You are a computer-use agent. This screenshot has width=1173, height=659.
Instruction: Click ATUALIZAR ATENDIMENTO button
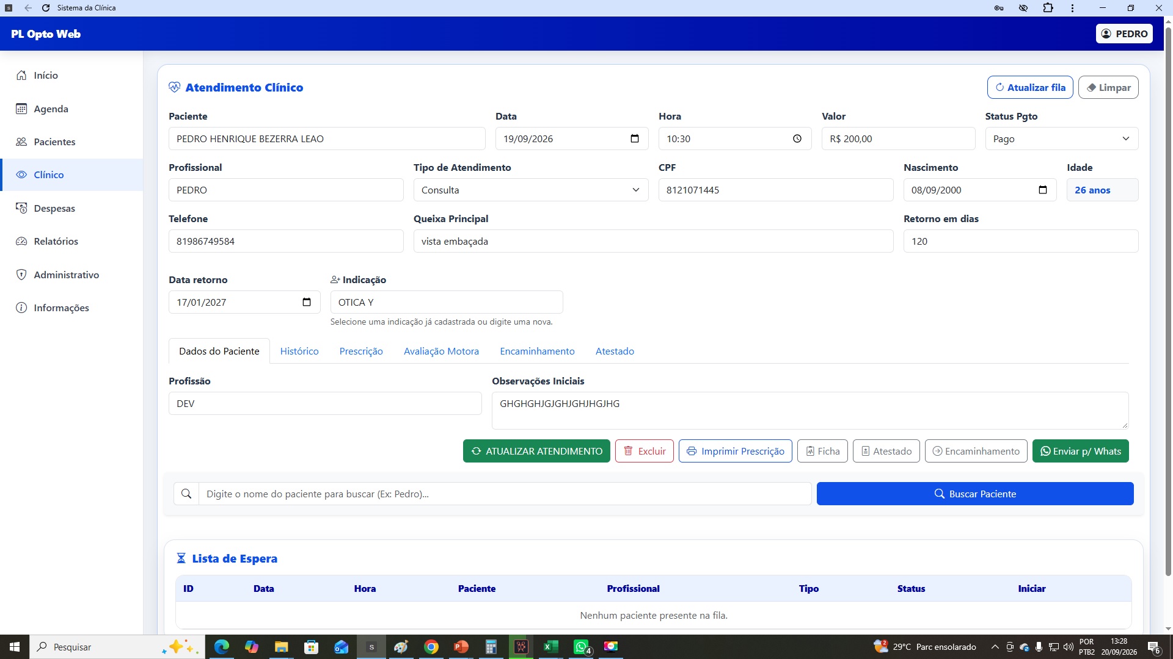point(536,451)
